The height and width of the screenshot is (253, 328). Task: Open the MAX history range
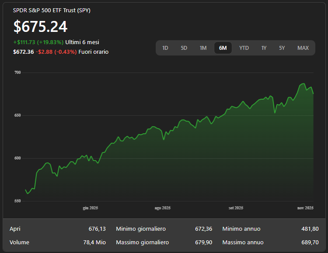click(x=303, y=48)
